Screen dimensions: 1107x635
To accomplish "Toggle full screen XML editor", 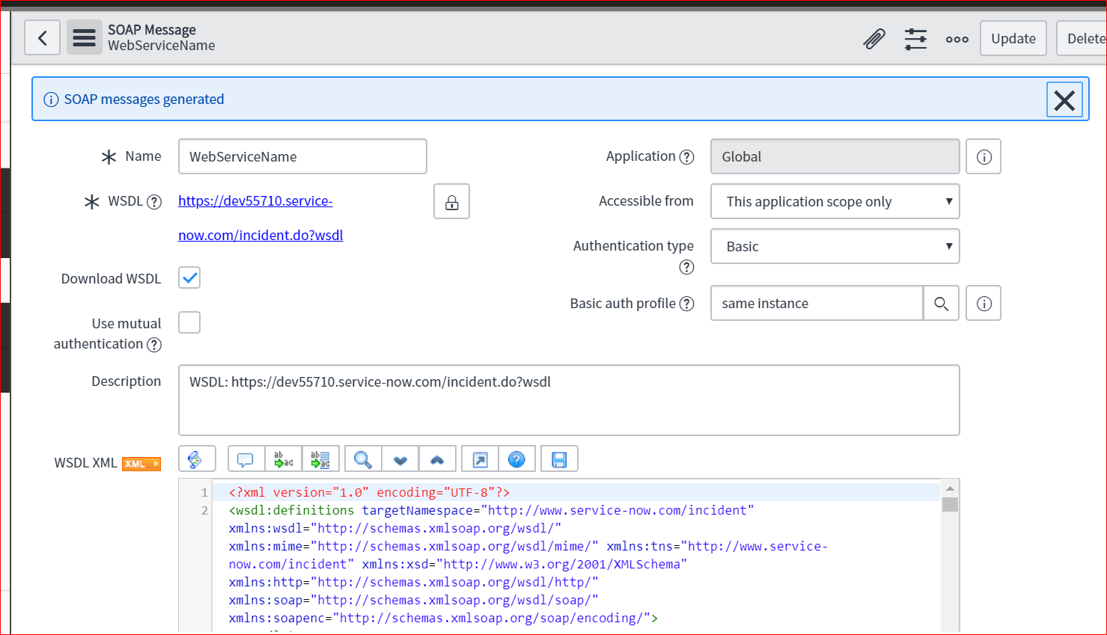I will tap(480, 459).
